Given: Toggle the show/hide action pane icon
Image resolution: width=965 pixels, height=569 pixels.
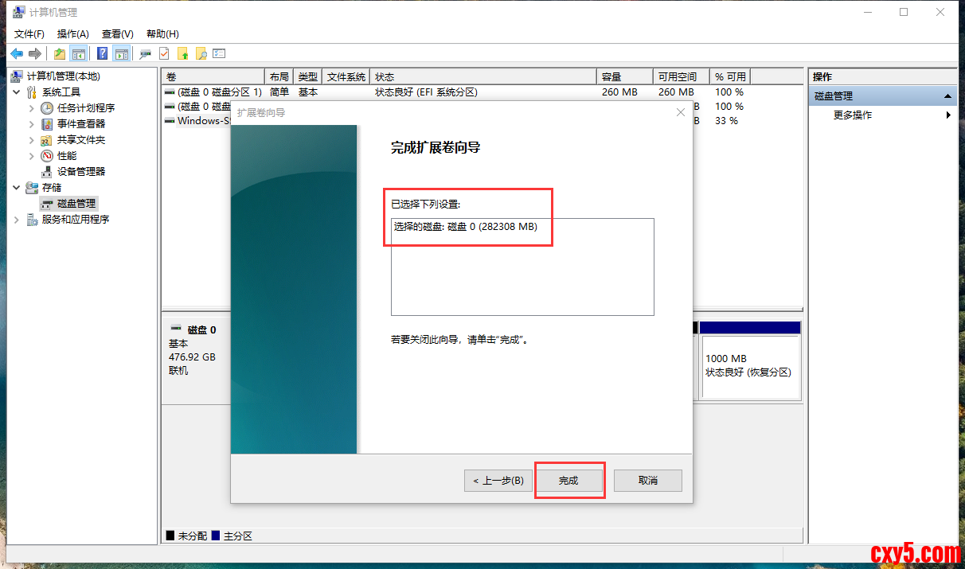Looking at the screenshot, I should point(121,53).
